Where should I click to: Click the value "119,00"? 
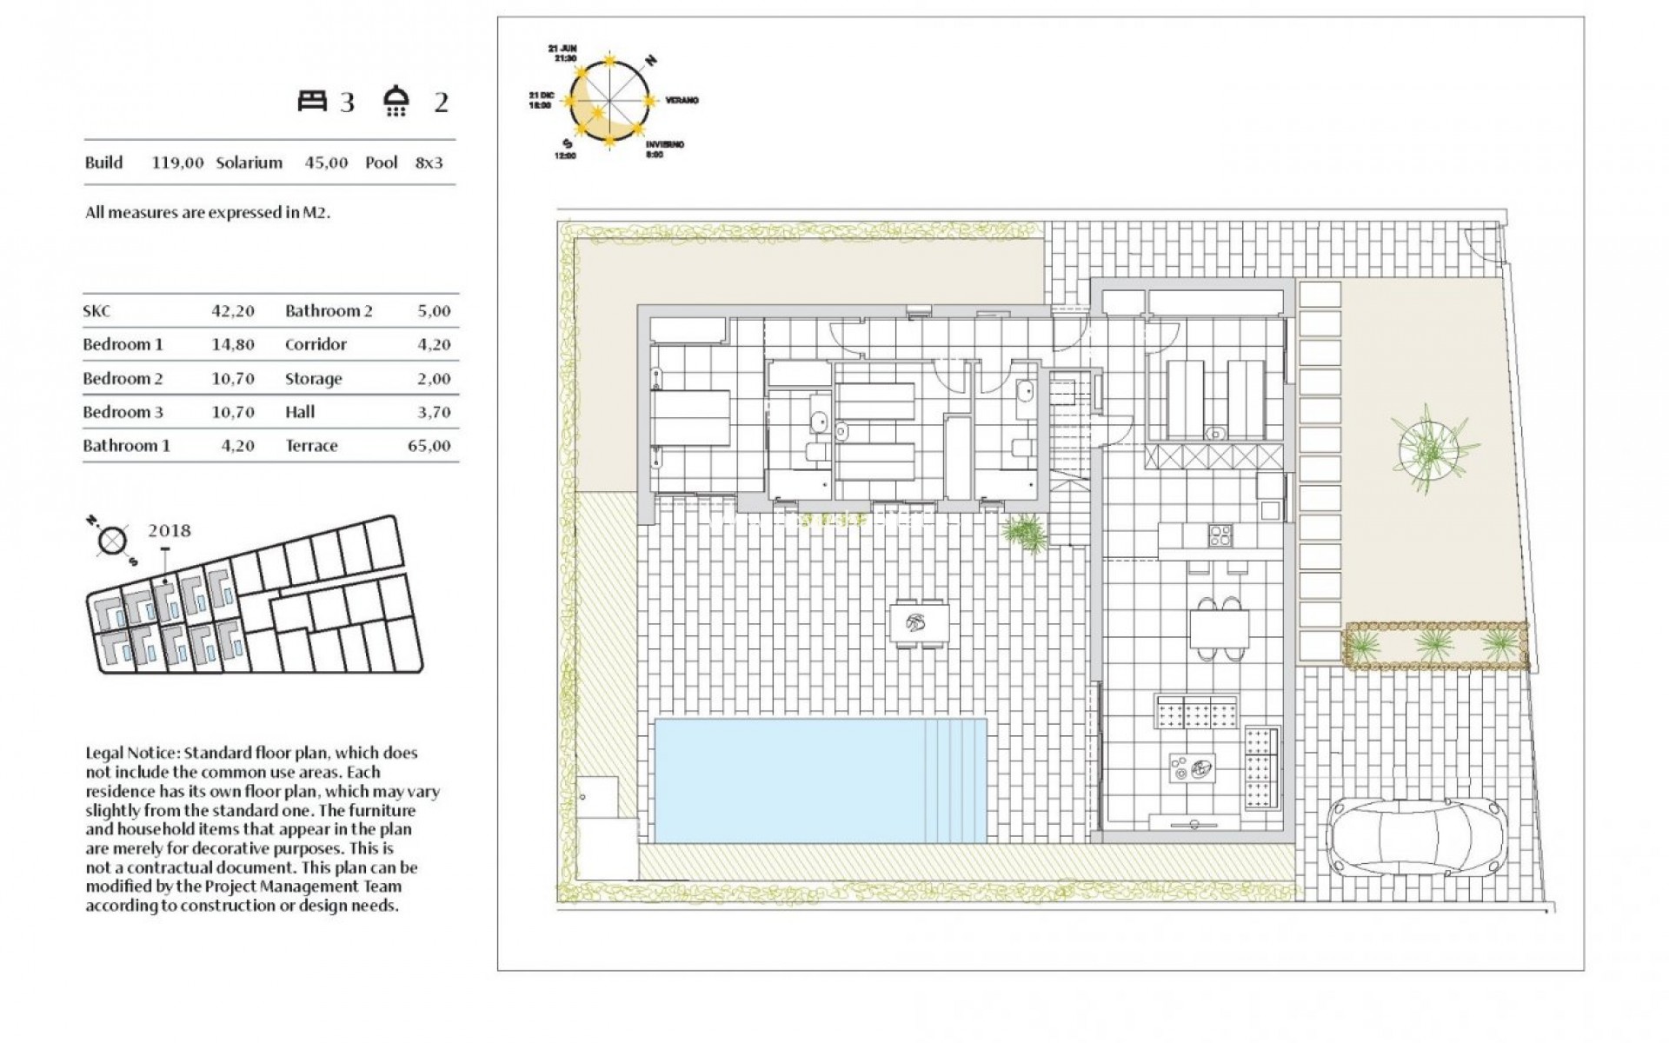pyautogui.click(x=177, y=163)
